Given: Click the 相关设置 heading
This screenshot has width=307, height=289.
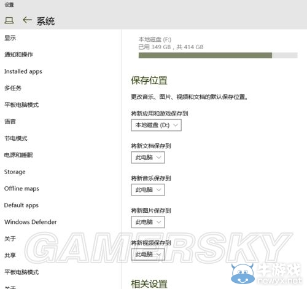Looking at the screenshot, I should pyautogui.click(x=149, y=284).
